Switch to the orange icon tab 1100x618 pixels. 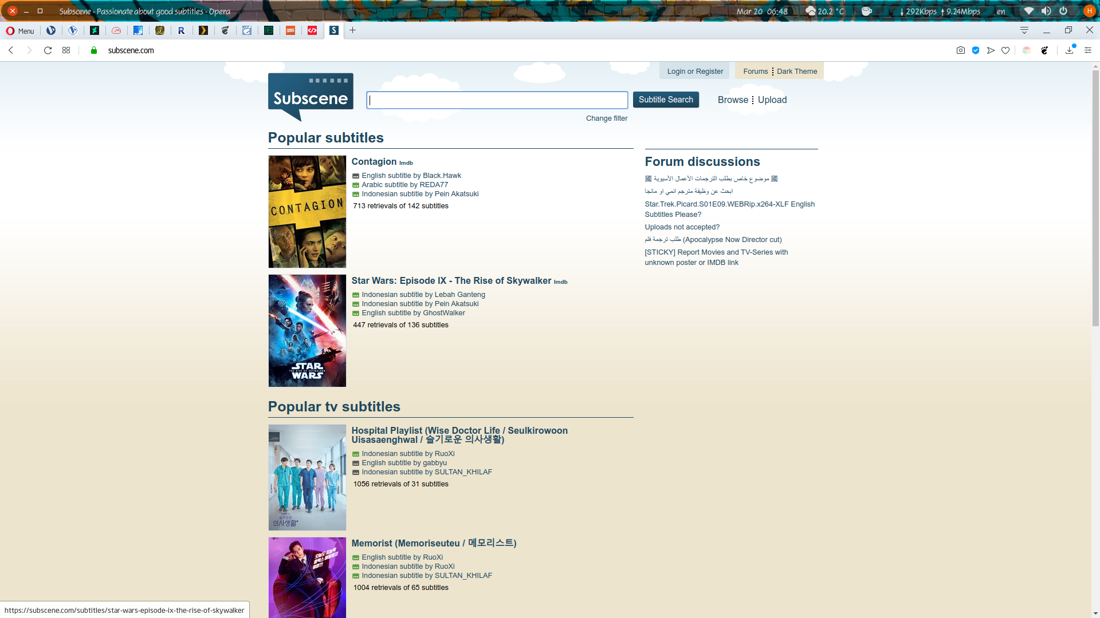click(x=290, y=30)
